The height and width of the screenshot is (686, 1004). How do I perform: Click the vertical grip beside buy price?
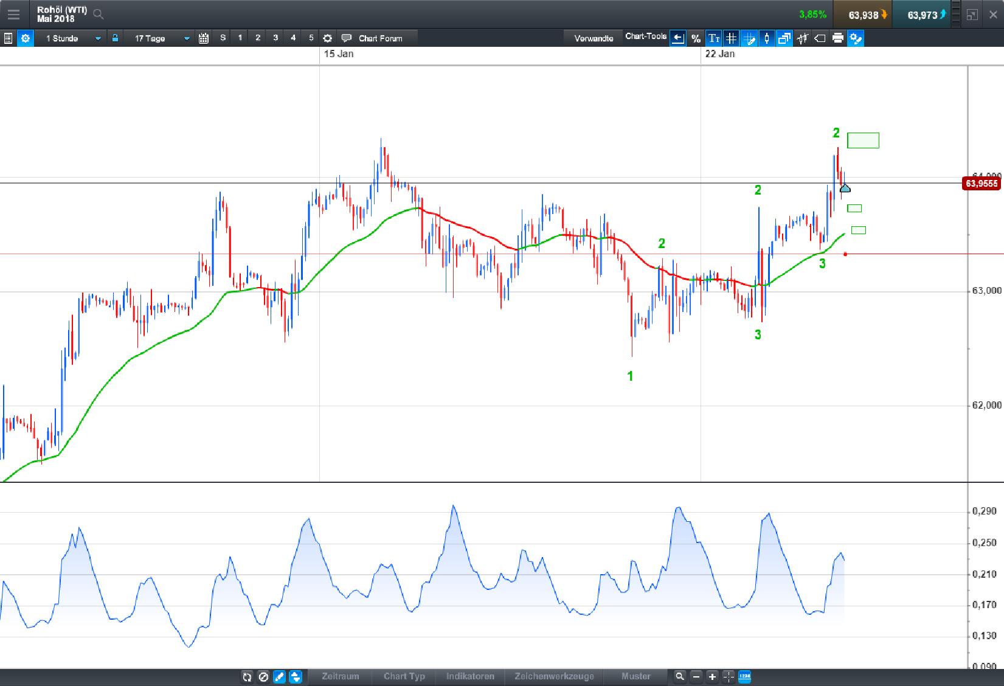[956, 15]
